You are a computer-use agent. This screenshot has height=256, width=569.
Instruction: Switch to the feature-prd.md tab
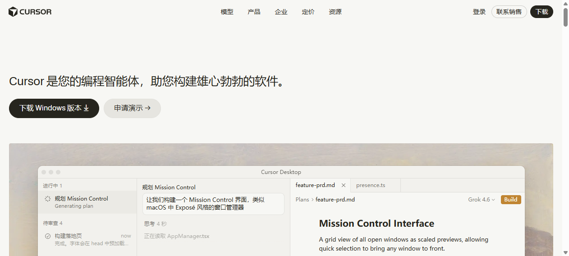315,185
